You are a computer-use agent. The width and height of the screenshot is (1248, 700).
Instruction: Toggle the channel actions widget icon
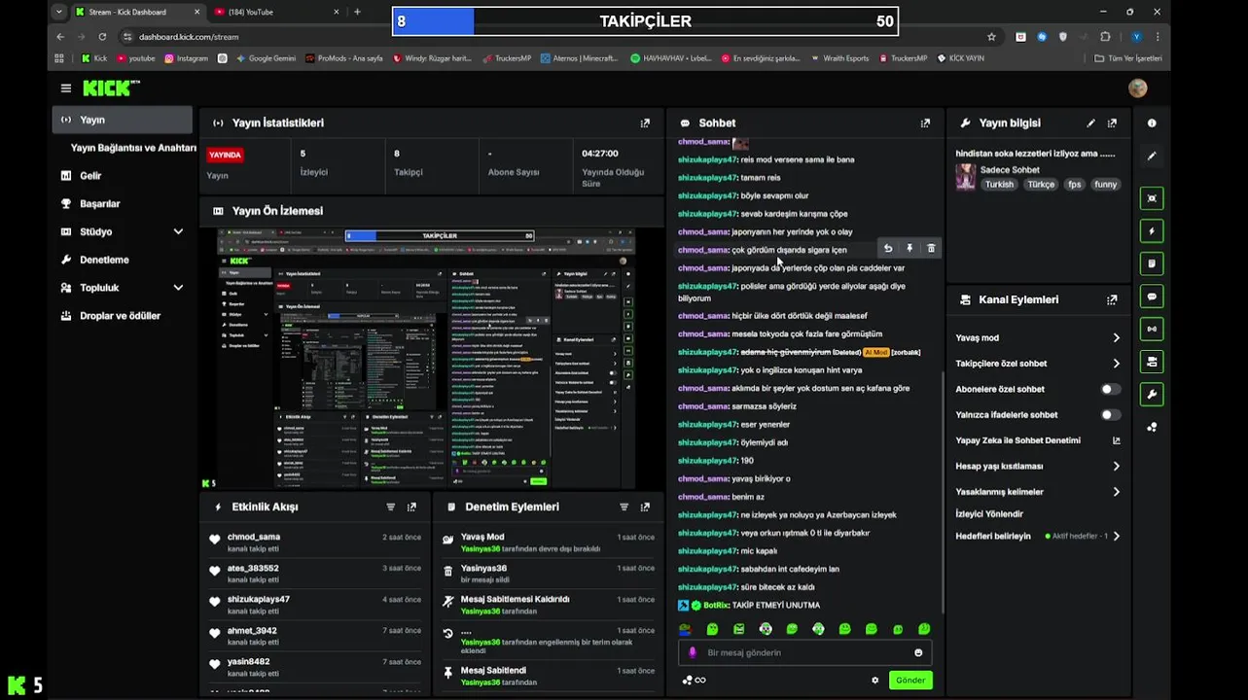click(1152, 362)
